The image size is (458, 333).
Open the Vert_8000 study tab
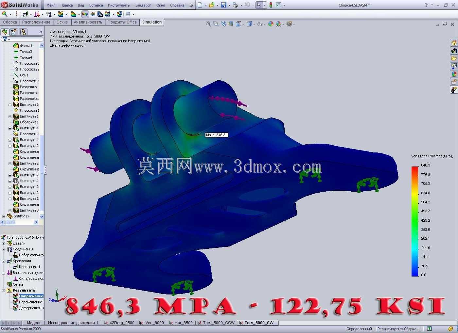(x=151, y=323)
